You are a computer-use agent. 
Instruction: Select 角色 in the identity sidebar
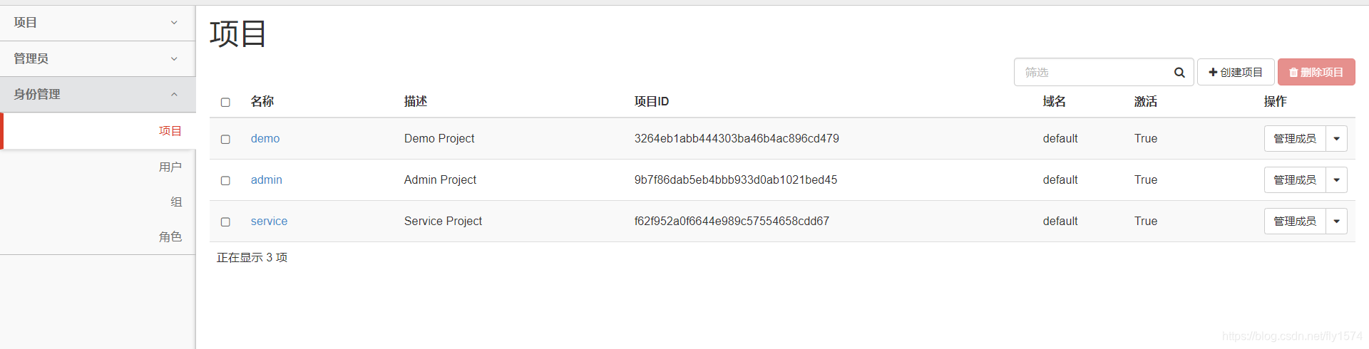[x=170, y=236]
